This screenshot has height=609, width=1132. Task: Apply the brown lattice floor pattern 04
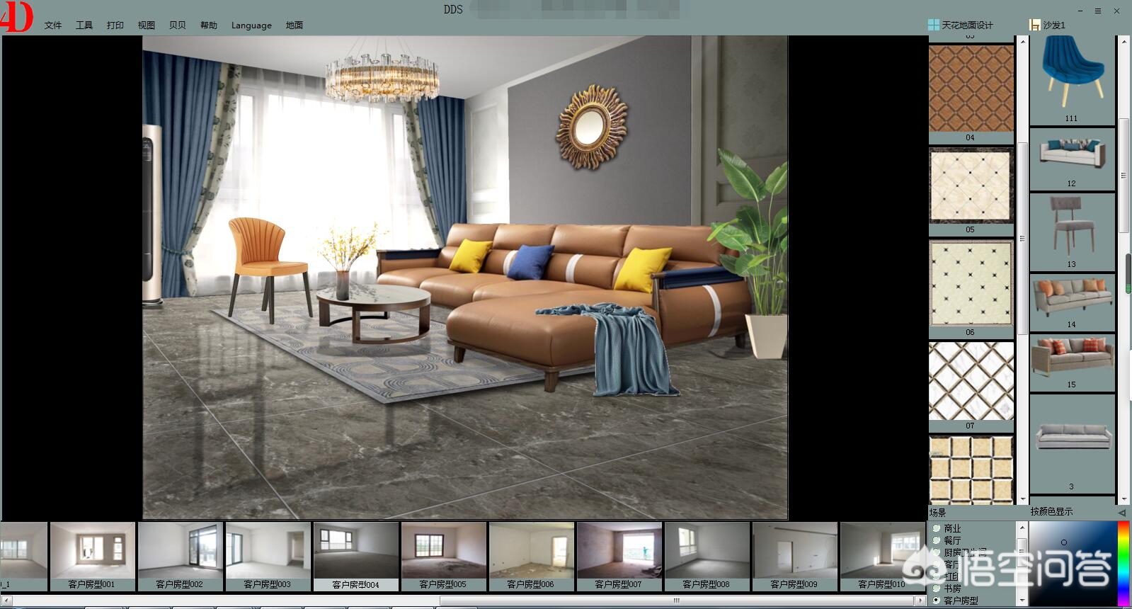971,89
